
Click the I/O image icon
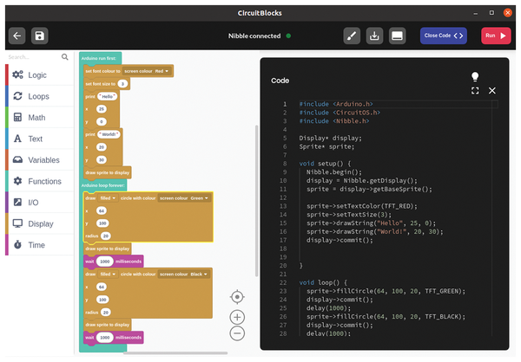point(17,202)
